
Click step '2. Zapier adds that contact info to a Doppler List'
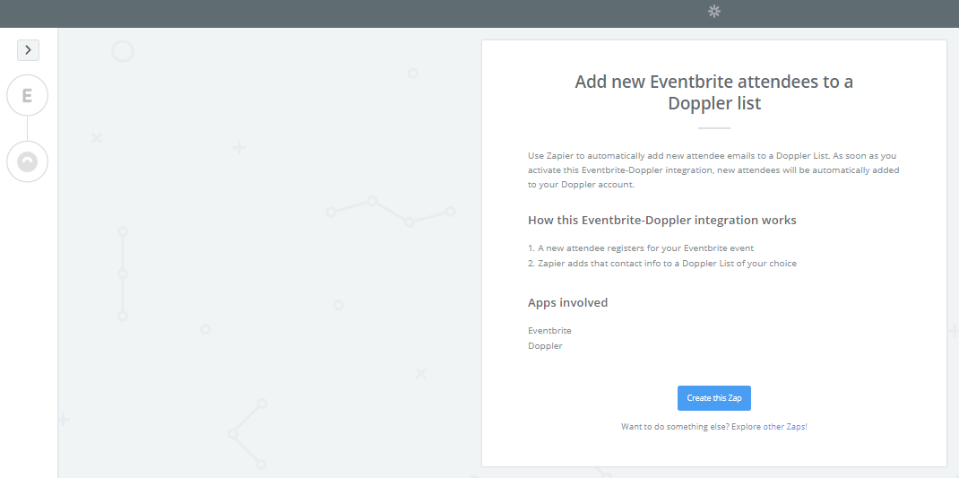[x=662, y=264]
